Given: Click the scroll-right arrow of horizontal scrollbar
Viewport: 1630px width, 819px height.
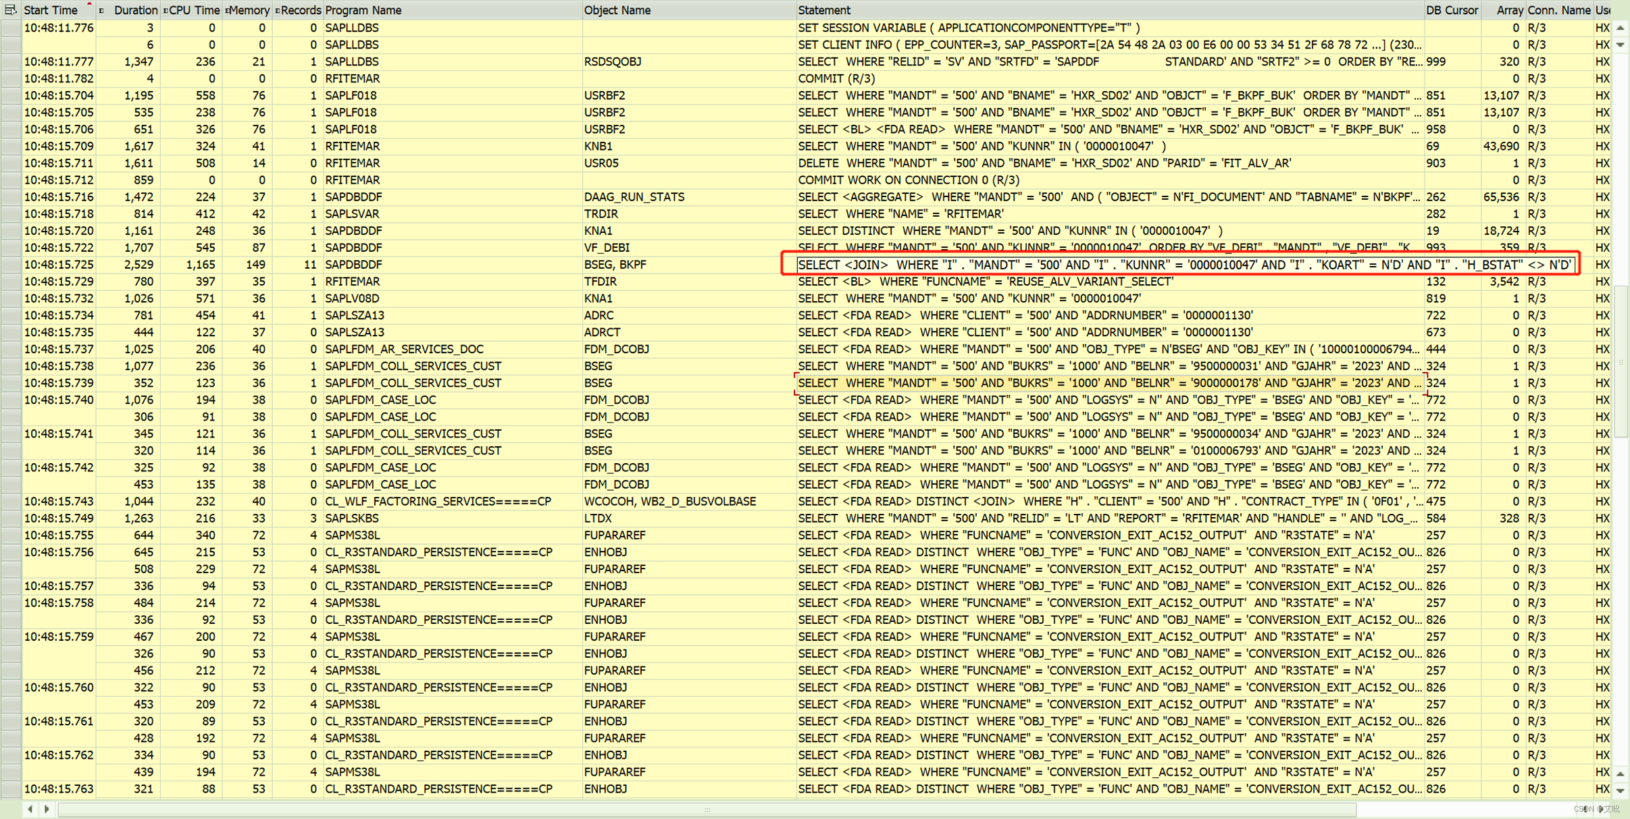Looking at the screenshot, I should point(46,809).
